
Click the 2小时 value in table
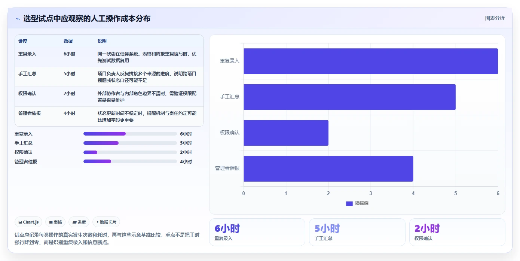[x=69, y=94]
